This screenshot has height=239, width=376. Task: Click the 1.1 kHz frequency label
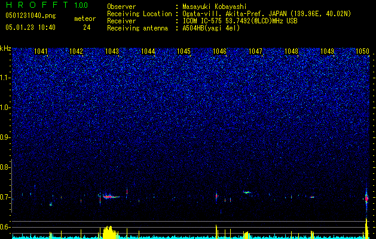coord(5,78)
